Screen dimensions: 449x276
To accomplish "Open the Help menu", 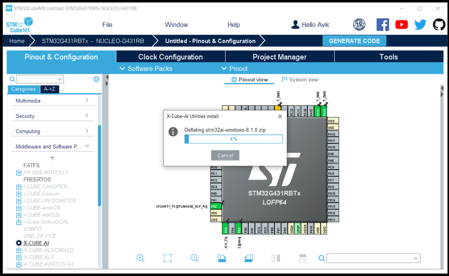I will (x=234, y=25).
